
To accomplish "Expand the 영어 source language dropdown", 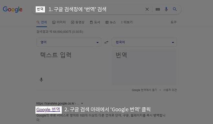I will tap(69, 42).
